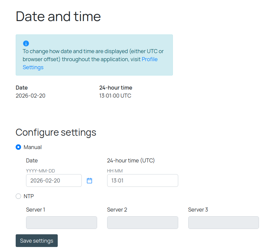Screen dimensions: 263x250
Task: Click the YYYY-MM-DD format hint text
Action: tap(40, 171)
